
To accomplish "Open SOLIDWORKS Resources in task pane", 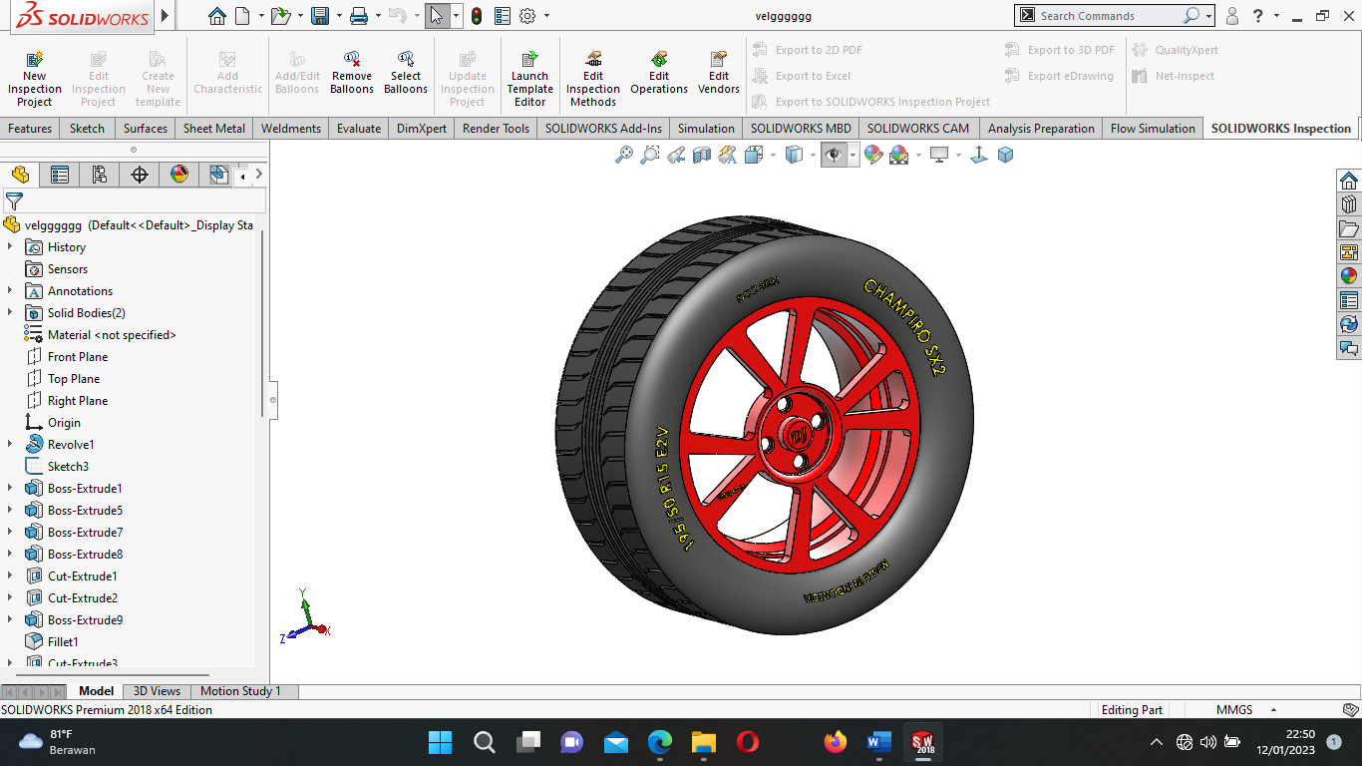I will (x=1349, y=181).
